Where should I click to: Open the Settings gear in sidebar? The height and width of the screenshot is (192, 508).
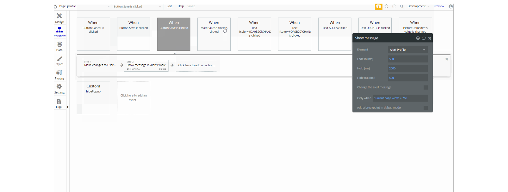pyautogui.click(x=59, y=87)
